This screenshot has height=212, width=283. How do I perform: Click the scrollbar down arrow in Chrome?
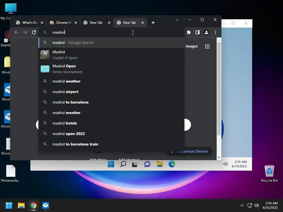coord(219,158)
